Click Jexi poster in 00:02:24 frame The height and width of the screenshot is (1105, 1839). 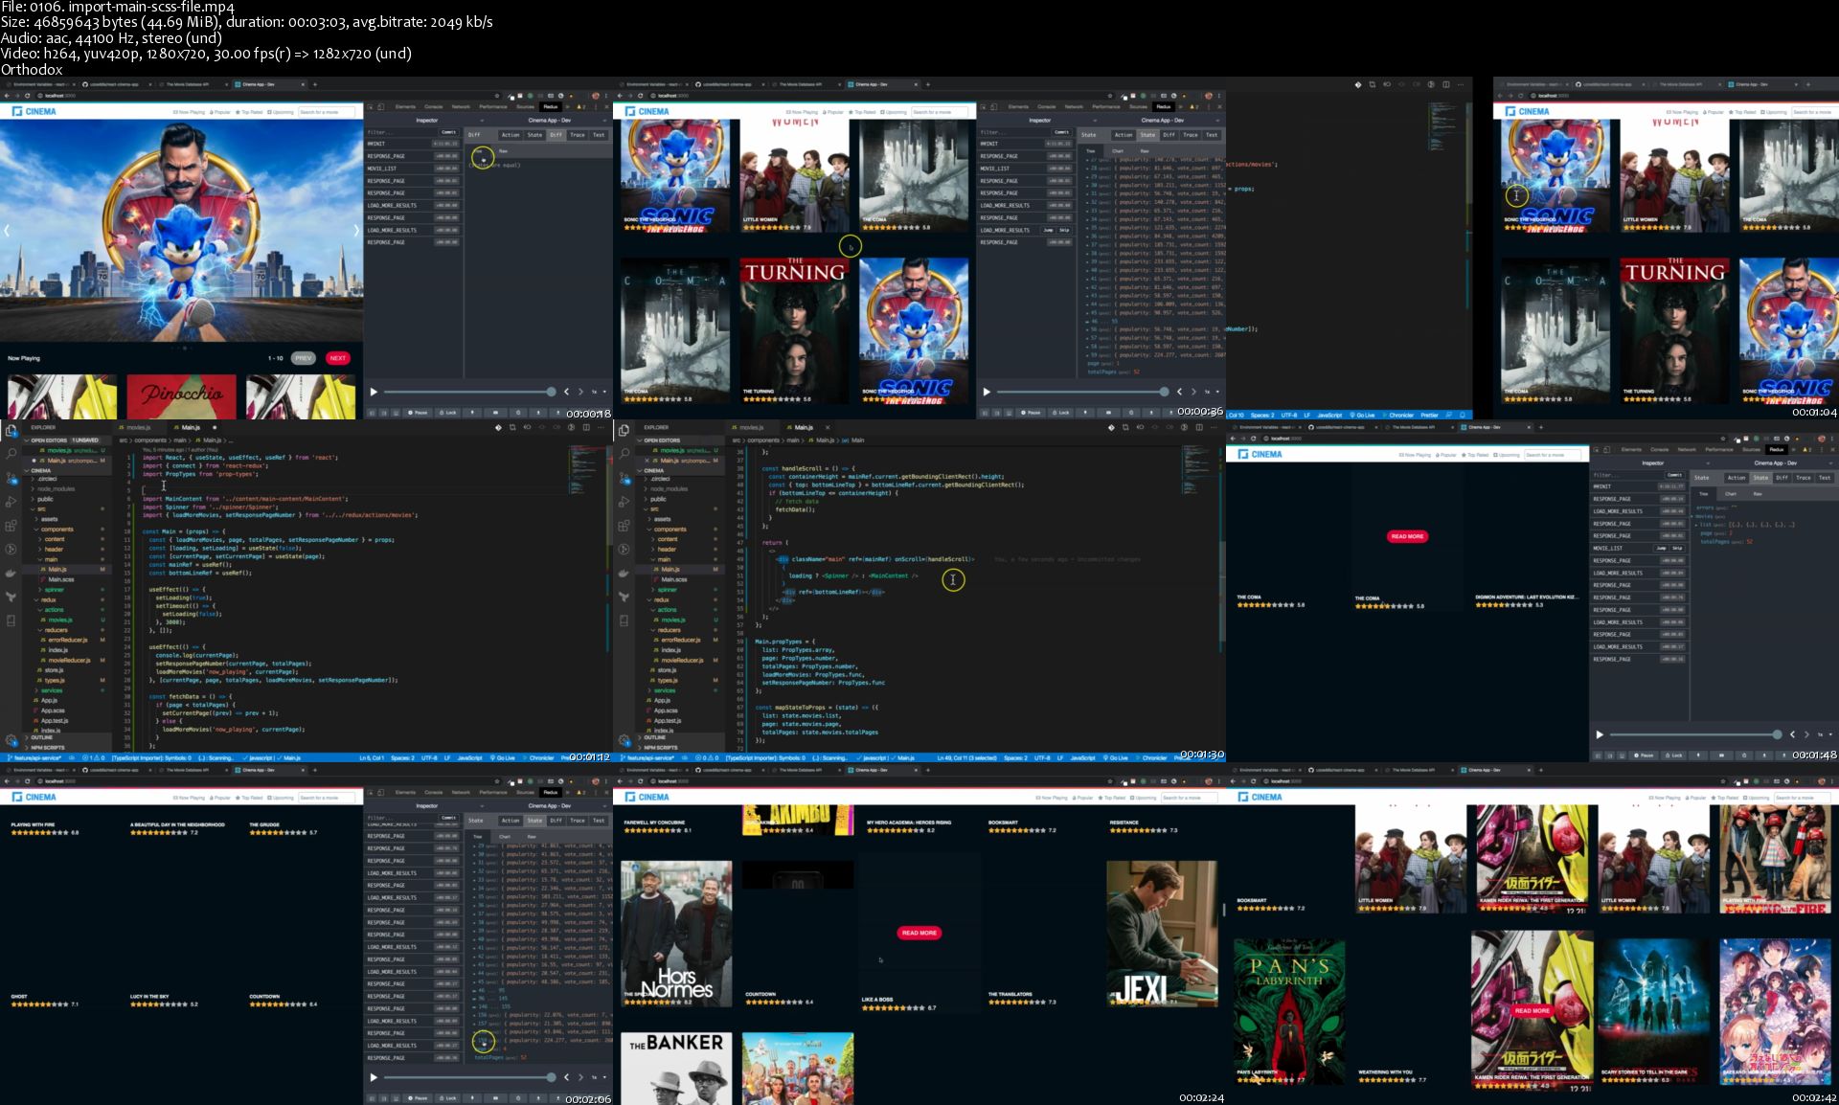tap(1162, 934)
